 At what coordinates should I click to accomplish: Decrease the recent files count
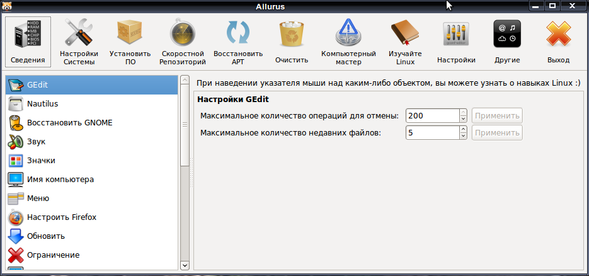coord(464,136)
